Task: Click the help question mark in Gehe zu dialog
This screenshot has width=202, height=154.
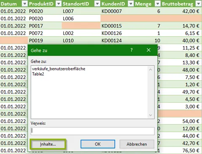Action: point(131,50)
